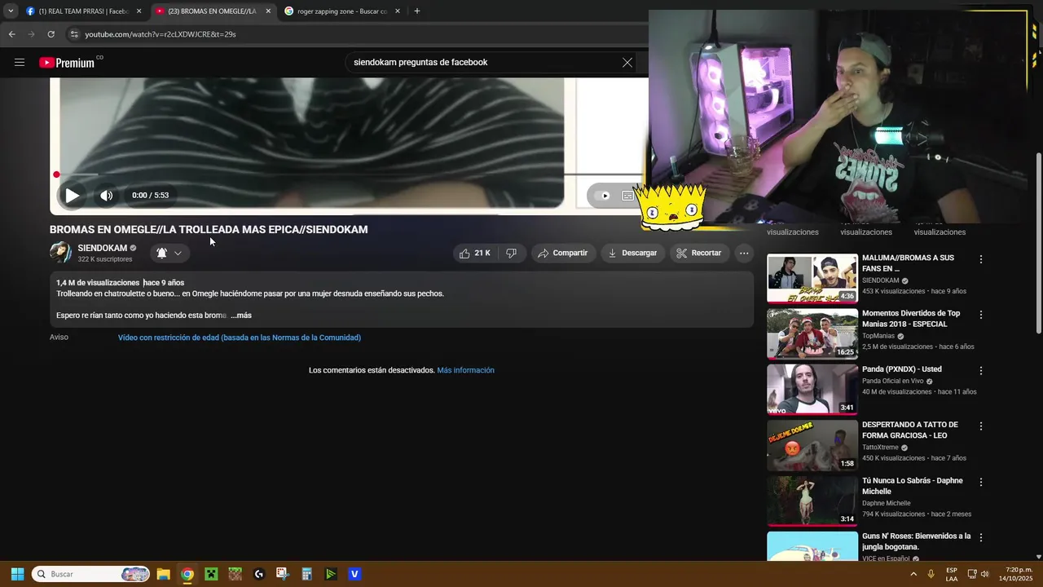Click the browser address bar URL
This screenshot has width=1043, height=587.
pos(161,34)
